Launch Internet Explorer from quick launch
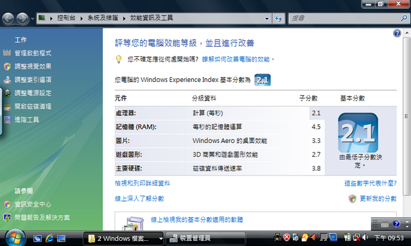This screenshot has width=411, height=246. (x=49, y=238)
